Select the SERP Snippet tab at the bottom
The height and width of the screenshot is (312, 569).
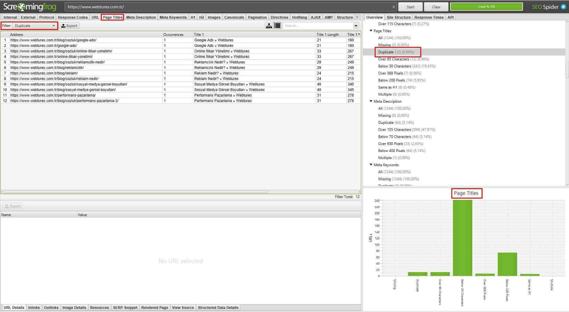(125, 307)
